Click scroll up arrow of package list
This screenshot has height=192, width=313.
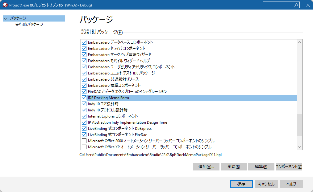coord(299,42)
